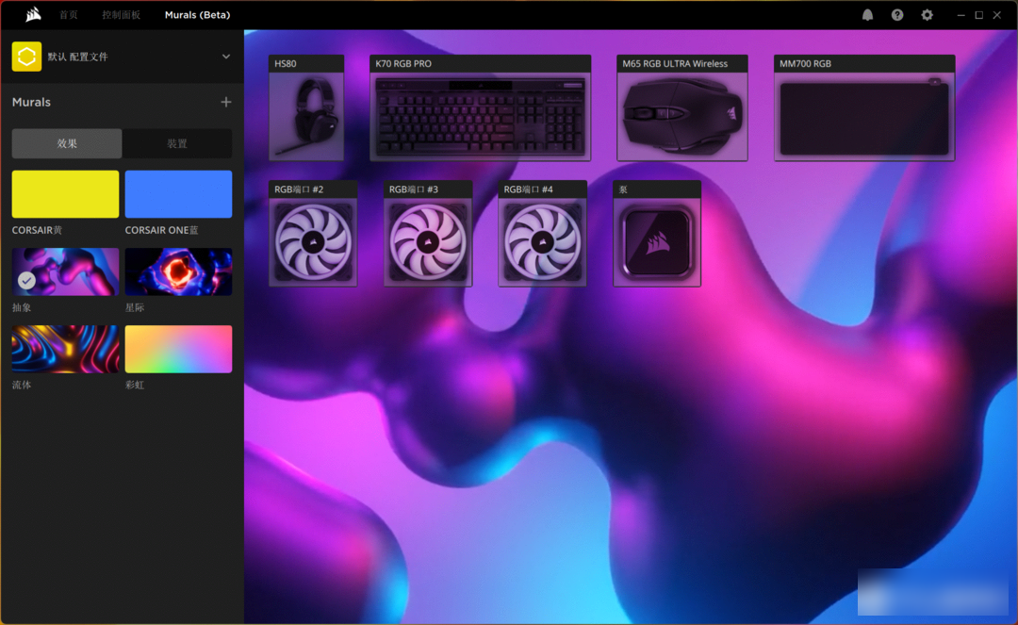
Task: Click the yellow profile hexagon icon
Action: click(26, 57)
